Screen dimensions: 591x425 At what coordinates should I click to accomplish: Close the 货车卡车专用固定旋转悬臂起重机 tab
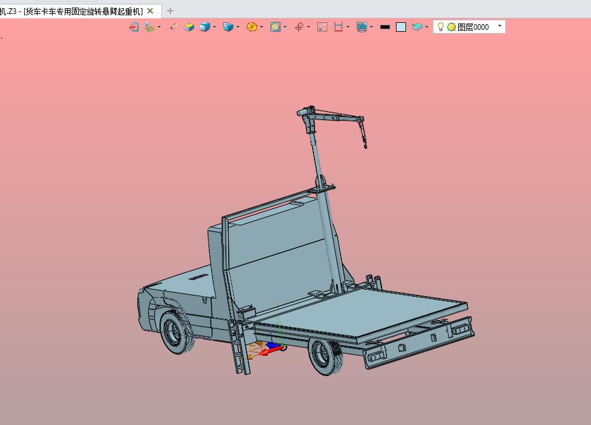coord(150,11)
